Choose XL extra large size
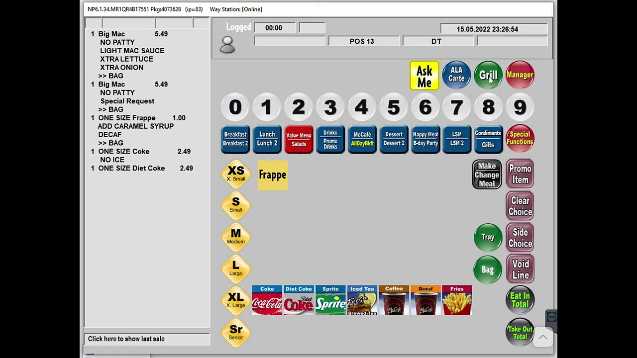This screenshot has height=358, width=637. click(236, 300)
